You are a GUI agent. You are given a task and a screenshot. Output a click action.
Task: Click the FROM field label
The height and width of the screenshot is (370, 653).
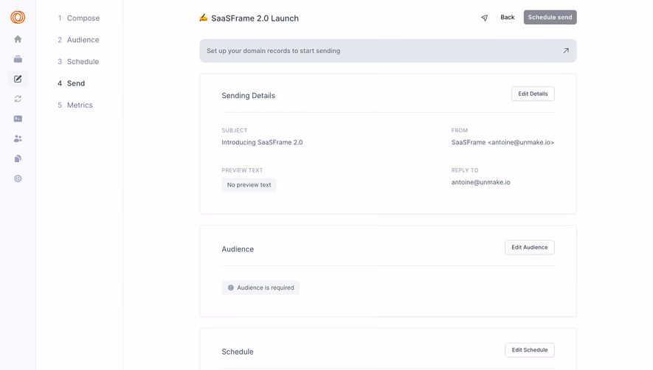coord(460,130)
